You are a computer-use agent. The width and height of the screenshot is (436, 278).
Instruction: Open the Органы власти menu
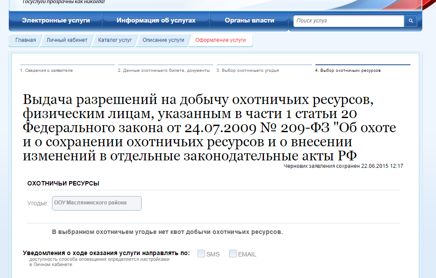click(249, 20)
